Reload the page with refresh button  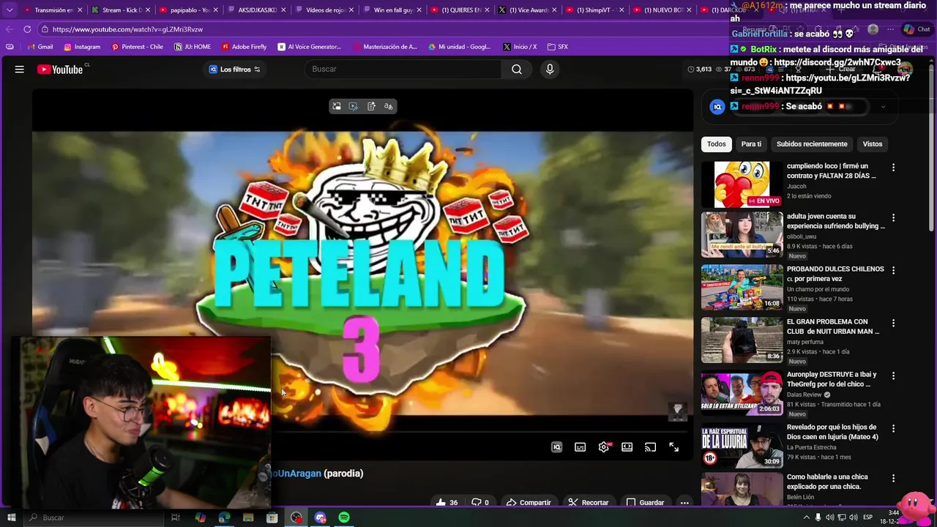pyautogui.click(x=27, y=29)
